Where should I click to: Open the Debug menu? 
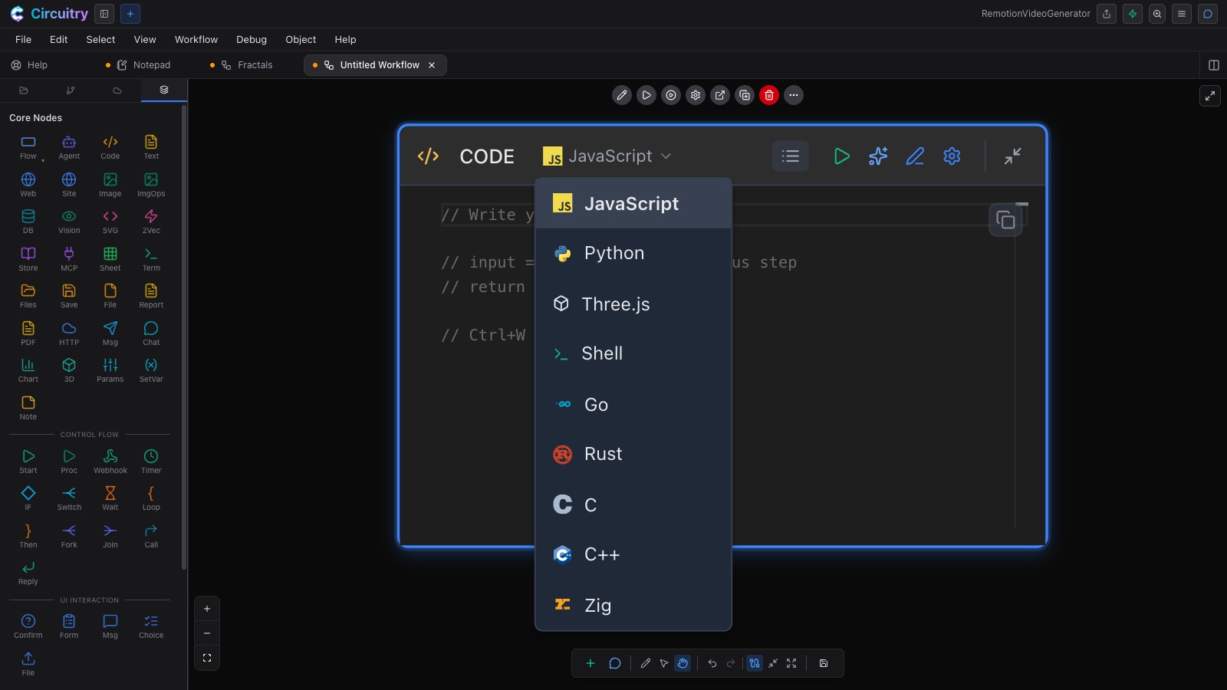click(x=252, y=40)
